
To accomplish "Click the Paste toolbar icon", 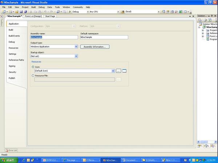I will (x=40, y=12).
